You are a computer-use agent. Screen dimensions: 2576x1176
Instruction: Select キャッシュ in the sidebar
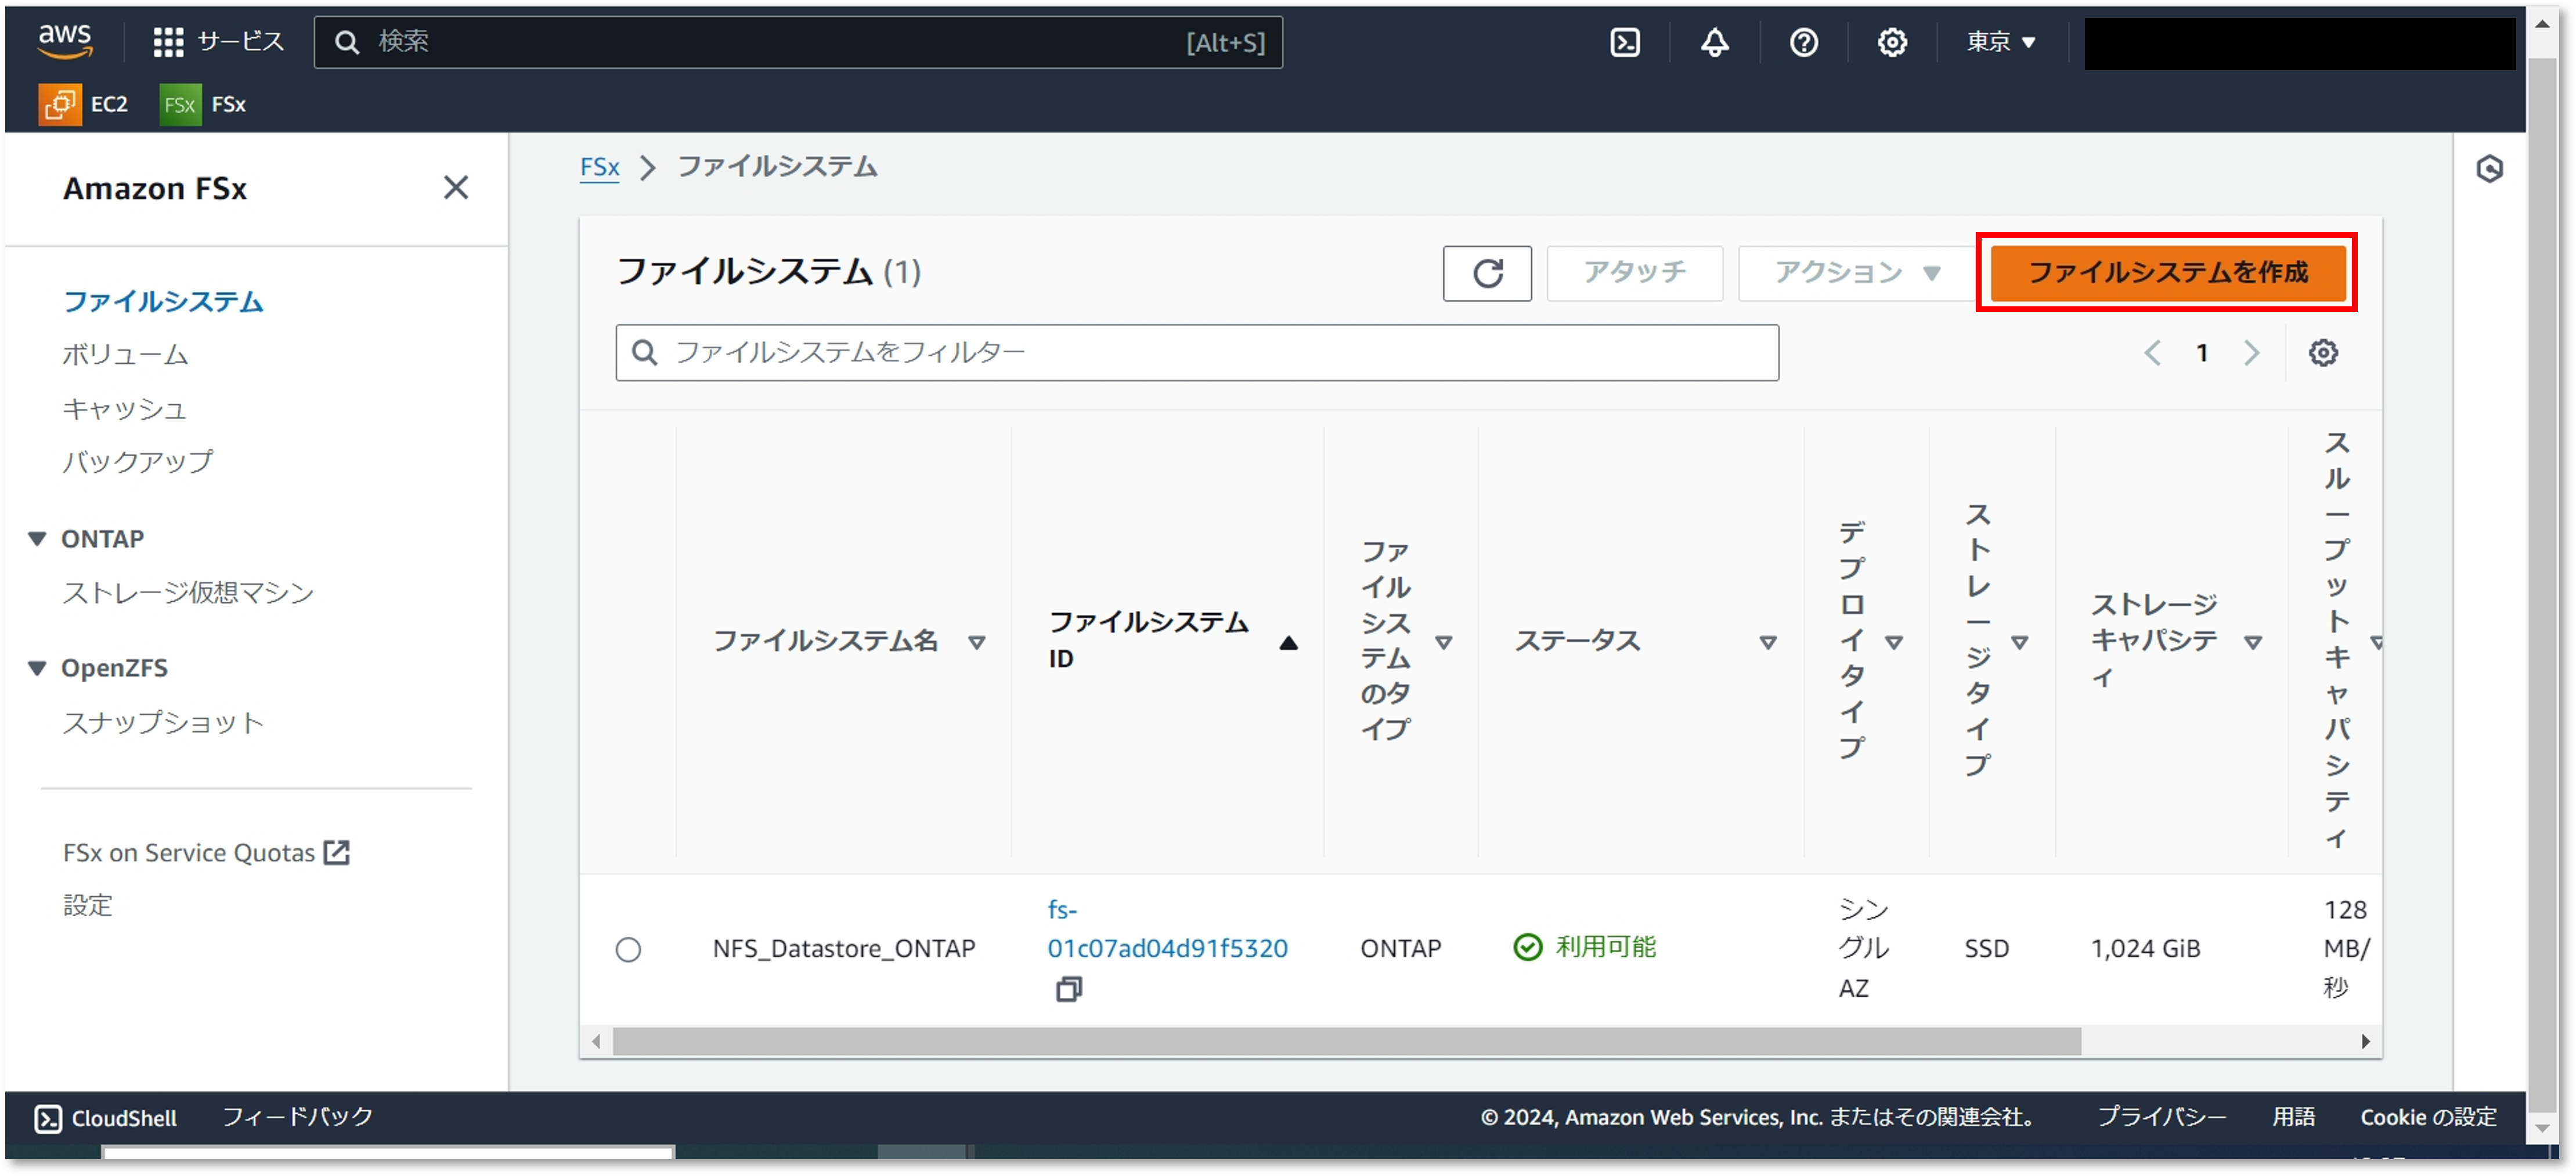(x=124, y=408)
